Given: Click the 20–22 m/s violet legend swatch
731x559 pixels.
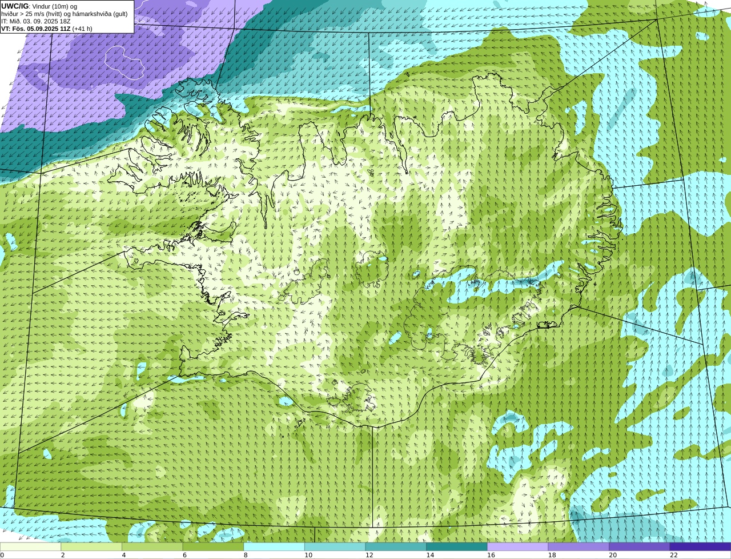Looking at the screenshot, I should (639, 547).
